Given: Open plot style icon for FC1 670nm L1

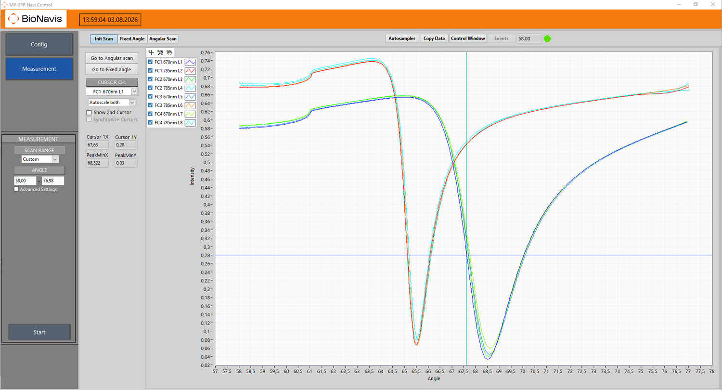Looking at the screenshot, I should coord(191,62).
